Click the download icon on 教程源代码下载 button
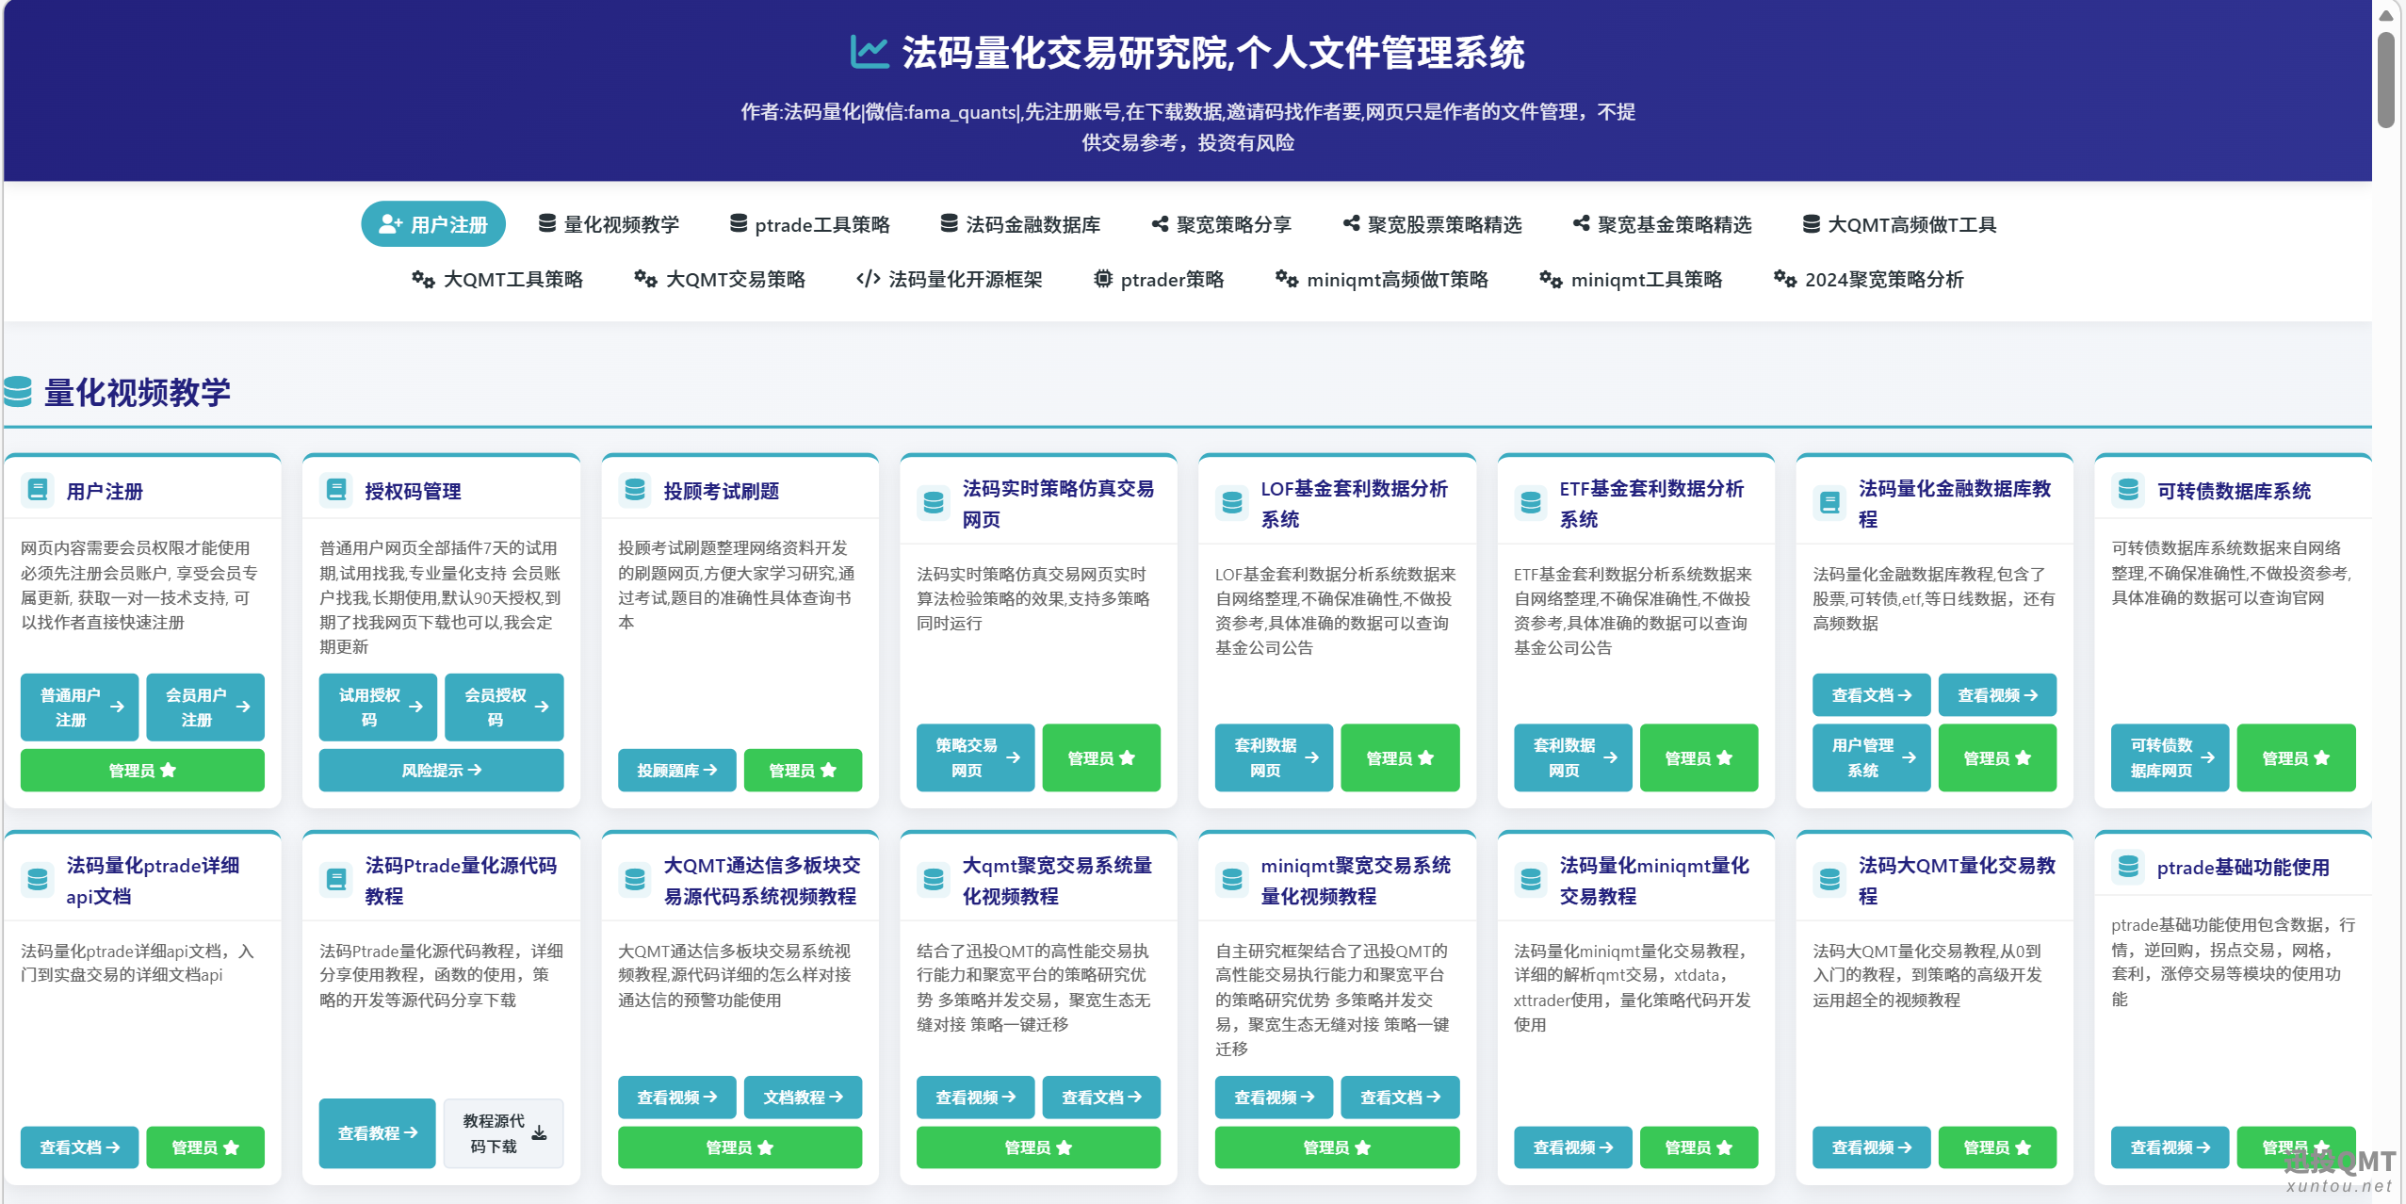Viewport: 2406px width, 1204px height. (539, 1133)
